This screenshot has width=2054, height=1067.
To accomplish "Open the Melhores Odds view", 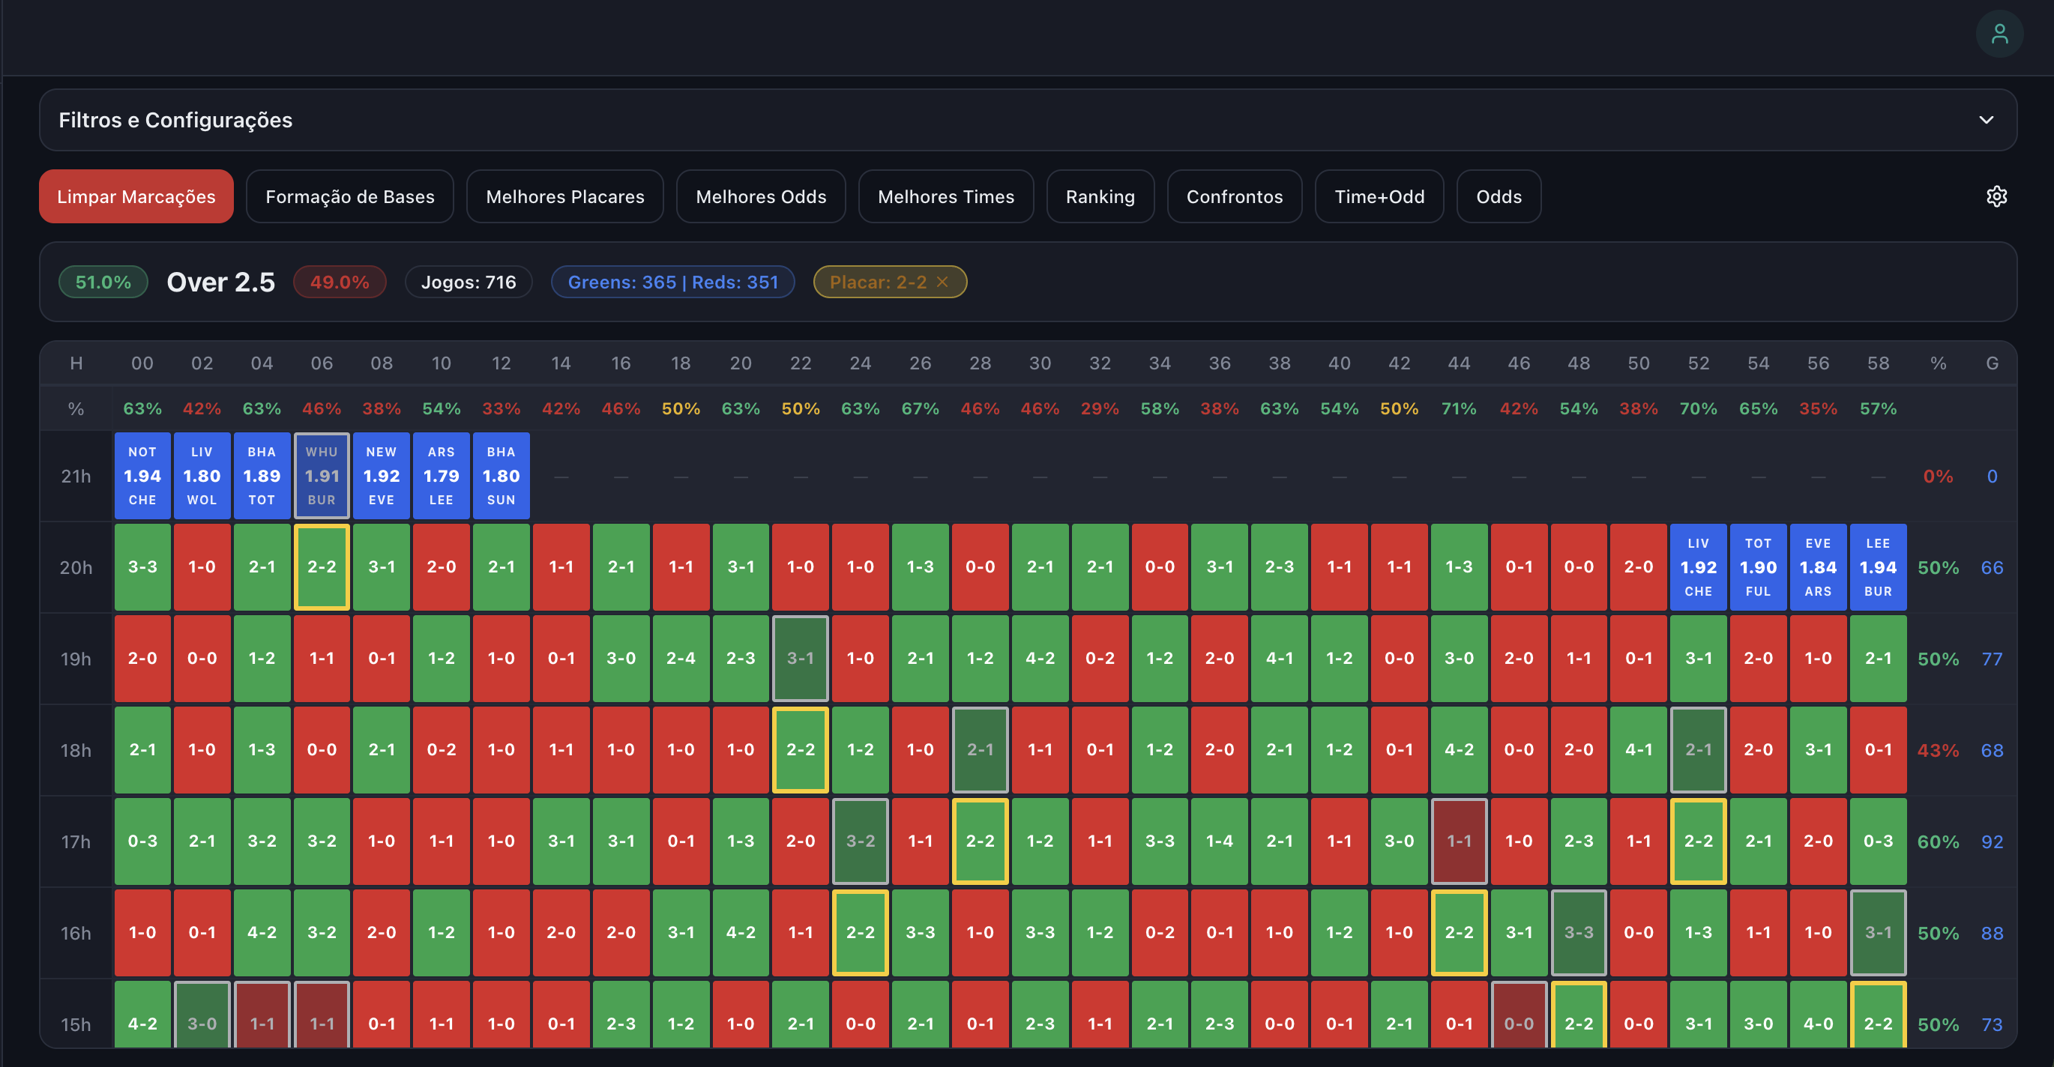I will coord(761,196).
